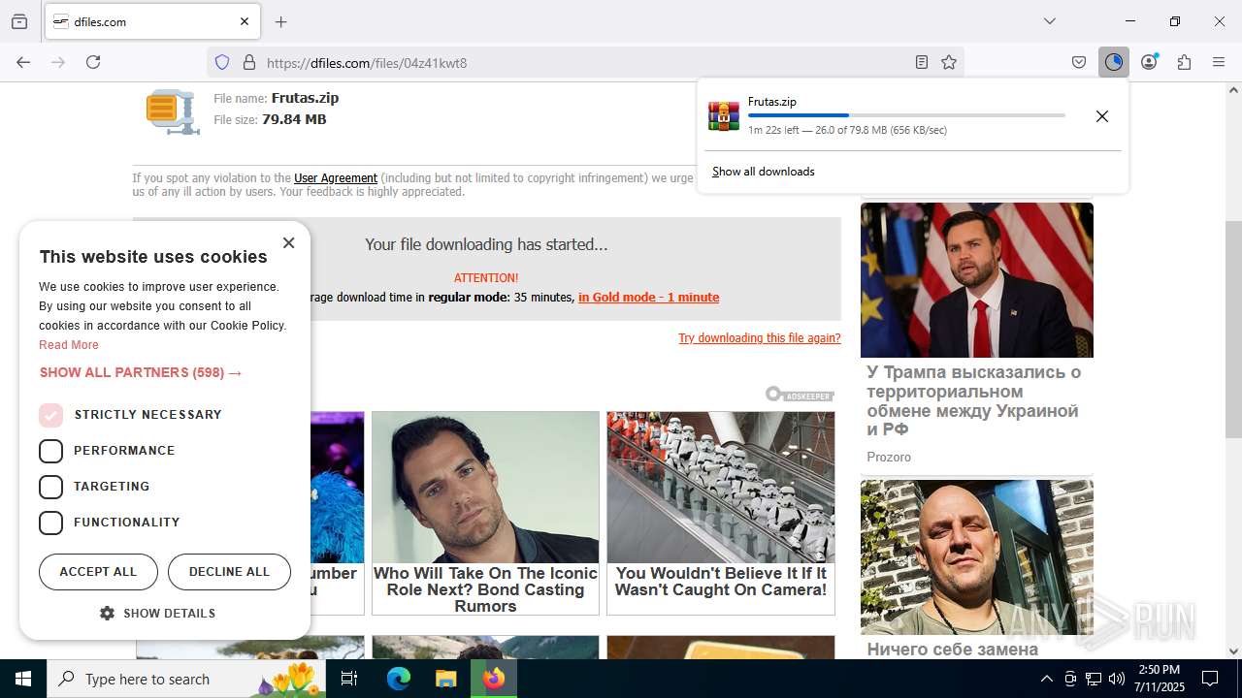This screenshot has height=698, width=1242.
Task: Open cookie policy Read More link
Action: coord(69,345)
